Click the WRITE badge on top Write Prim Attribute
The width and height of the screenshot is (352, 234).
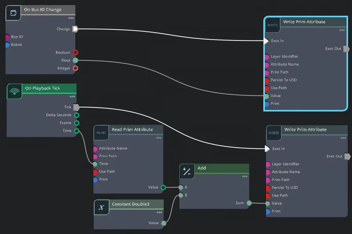pos(273,25)
